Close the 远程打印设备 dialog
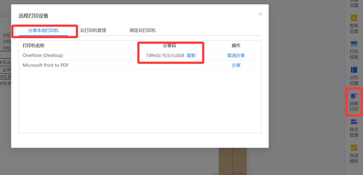The image size is (363, 175). (260, 14)
